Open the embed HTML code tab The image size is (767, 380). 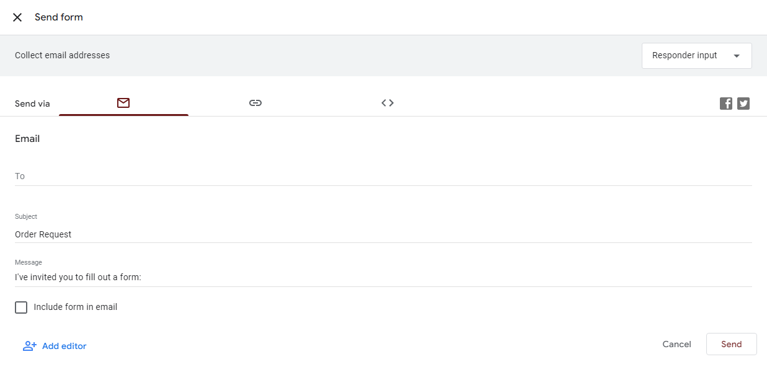[388, 103]
